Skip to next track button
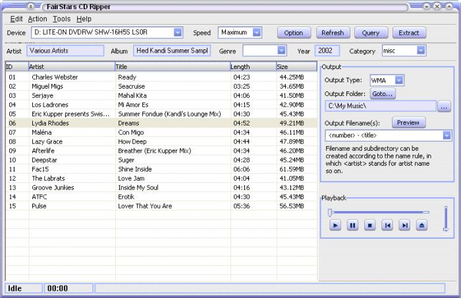 tap(405, 226)
